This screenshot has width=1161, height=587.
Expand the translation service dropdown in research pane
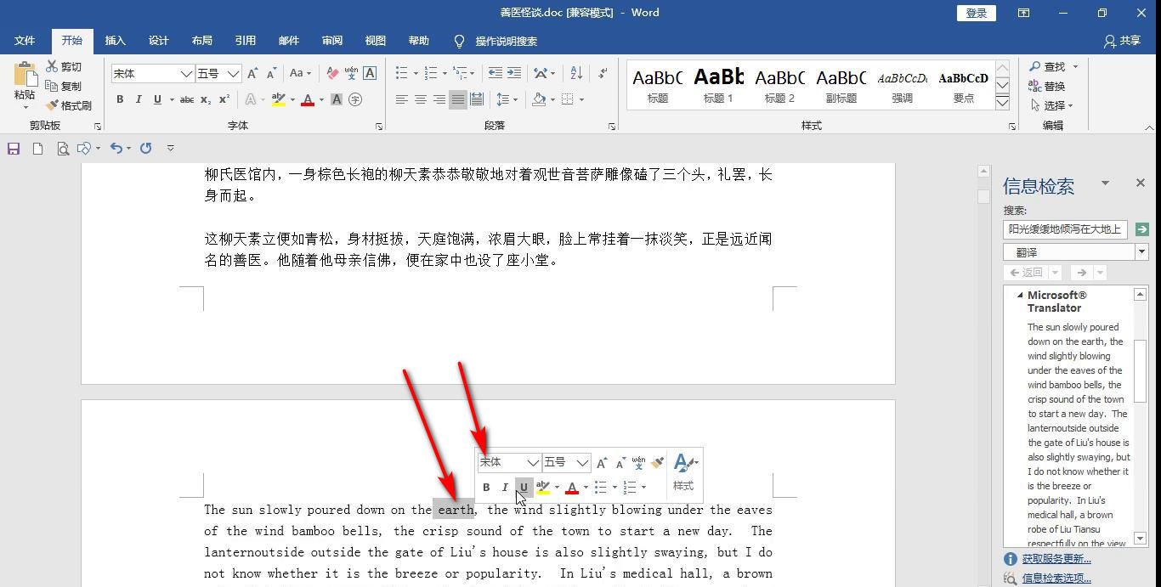1141,251
